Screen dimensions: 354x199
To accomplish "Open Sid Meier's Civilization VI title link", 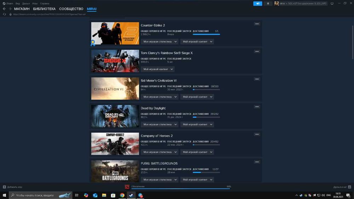I will coord(159,81).
